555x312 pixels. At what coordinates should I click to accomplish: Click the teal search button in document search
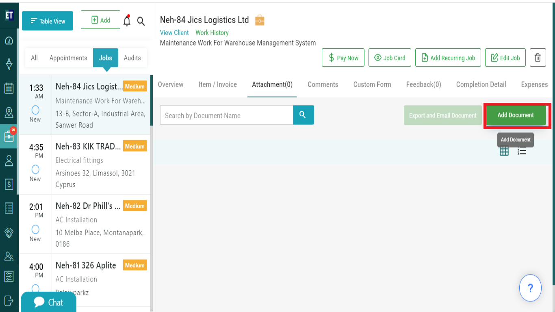tap(303, 115)
